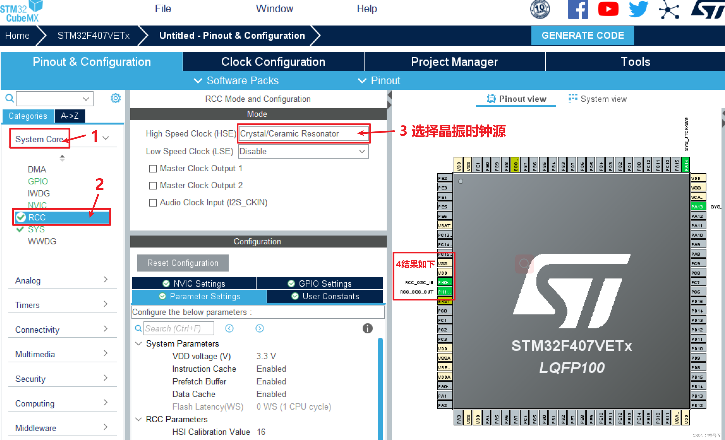
Task: Switch to Clock Configuration tab
Action: [273, 62]
